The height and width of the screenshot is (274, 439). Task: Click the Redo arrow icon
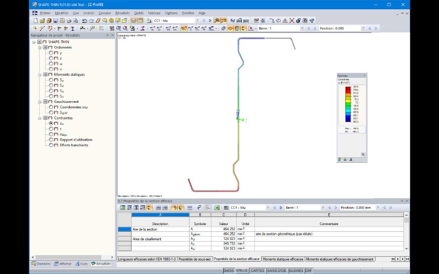pyautogui.click(x=91, y=20)
